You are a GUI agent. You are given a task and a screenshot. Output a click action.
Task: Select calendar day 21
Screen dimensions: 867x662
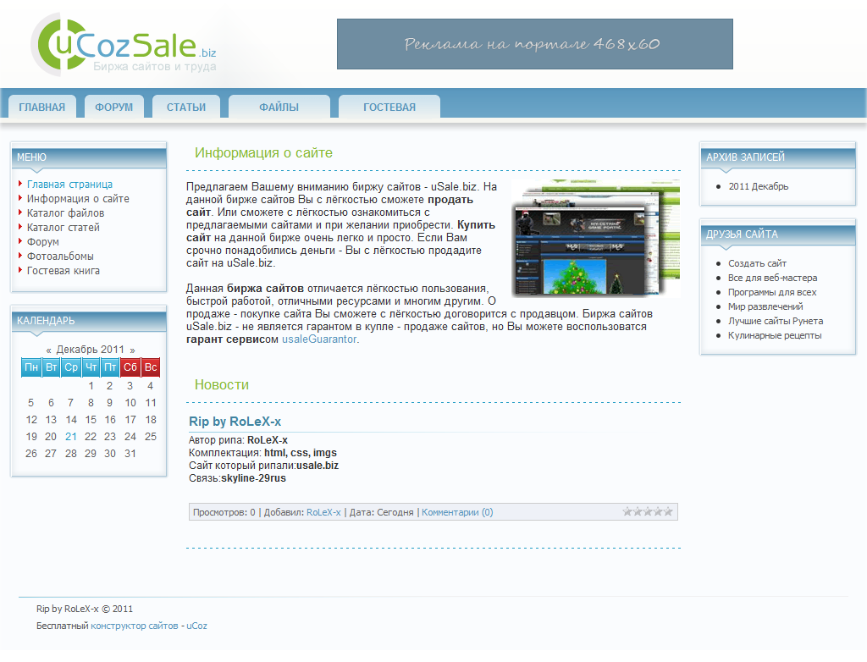click(x=71, y=437)
